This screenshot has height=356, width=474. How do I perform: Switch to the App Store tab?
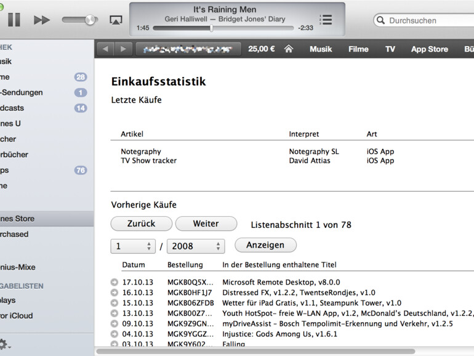tap(429, 49)
